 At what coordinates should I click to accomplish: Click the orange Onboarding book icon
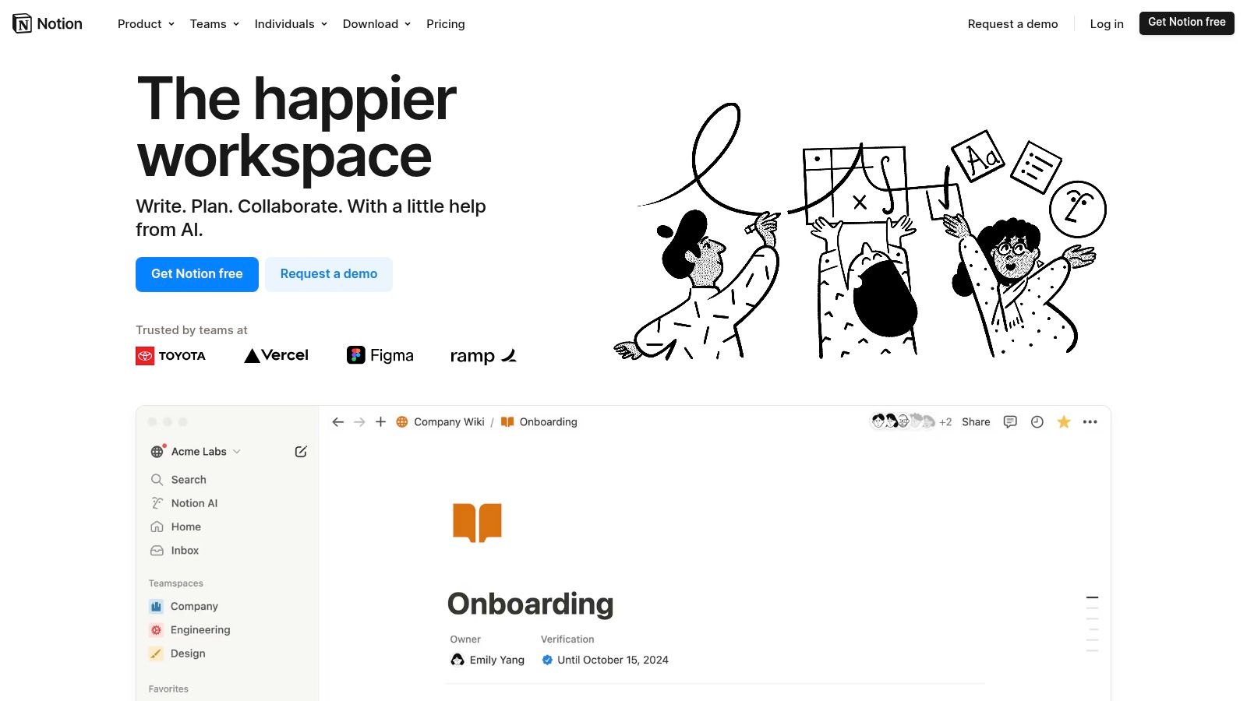[477, 523]
